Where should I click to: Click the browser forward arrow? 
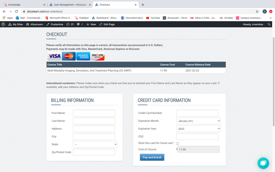[x=10, y=12]
